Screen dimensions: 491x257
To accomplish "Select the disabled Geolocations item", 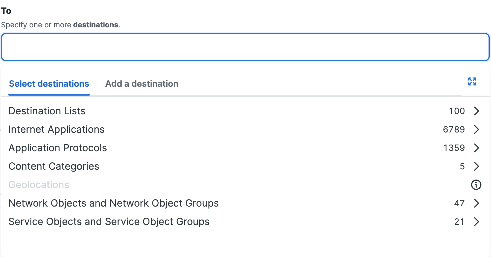I will tap(39, 185).
